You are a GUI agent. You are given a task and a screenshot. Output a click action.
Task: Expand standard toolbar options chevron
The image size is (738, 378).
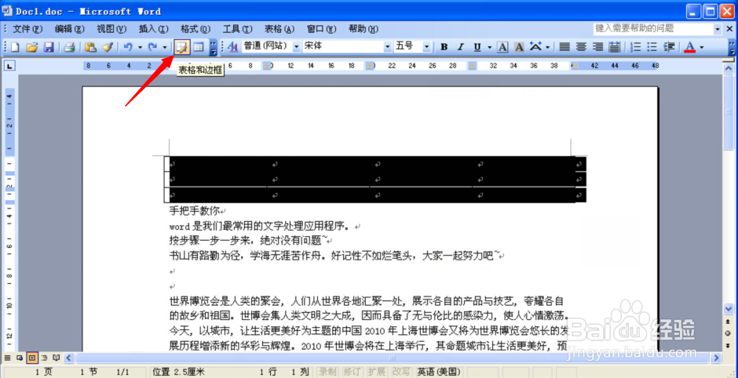click(x=214, y=47)
